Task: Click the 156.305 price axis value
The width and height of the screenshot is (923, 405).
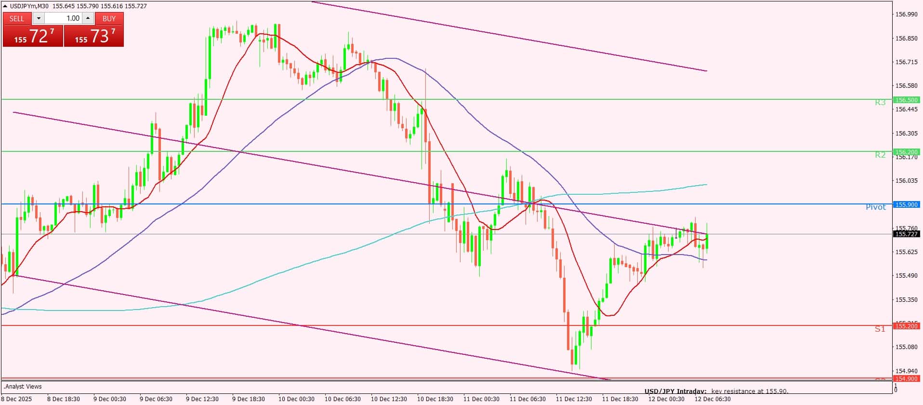Action: pos(906,133)
